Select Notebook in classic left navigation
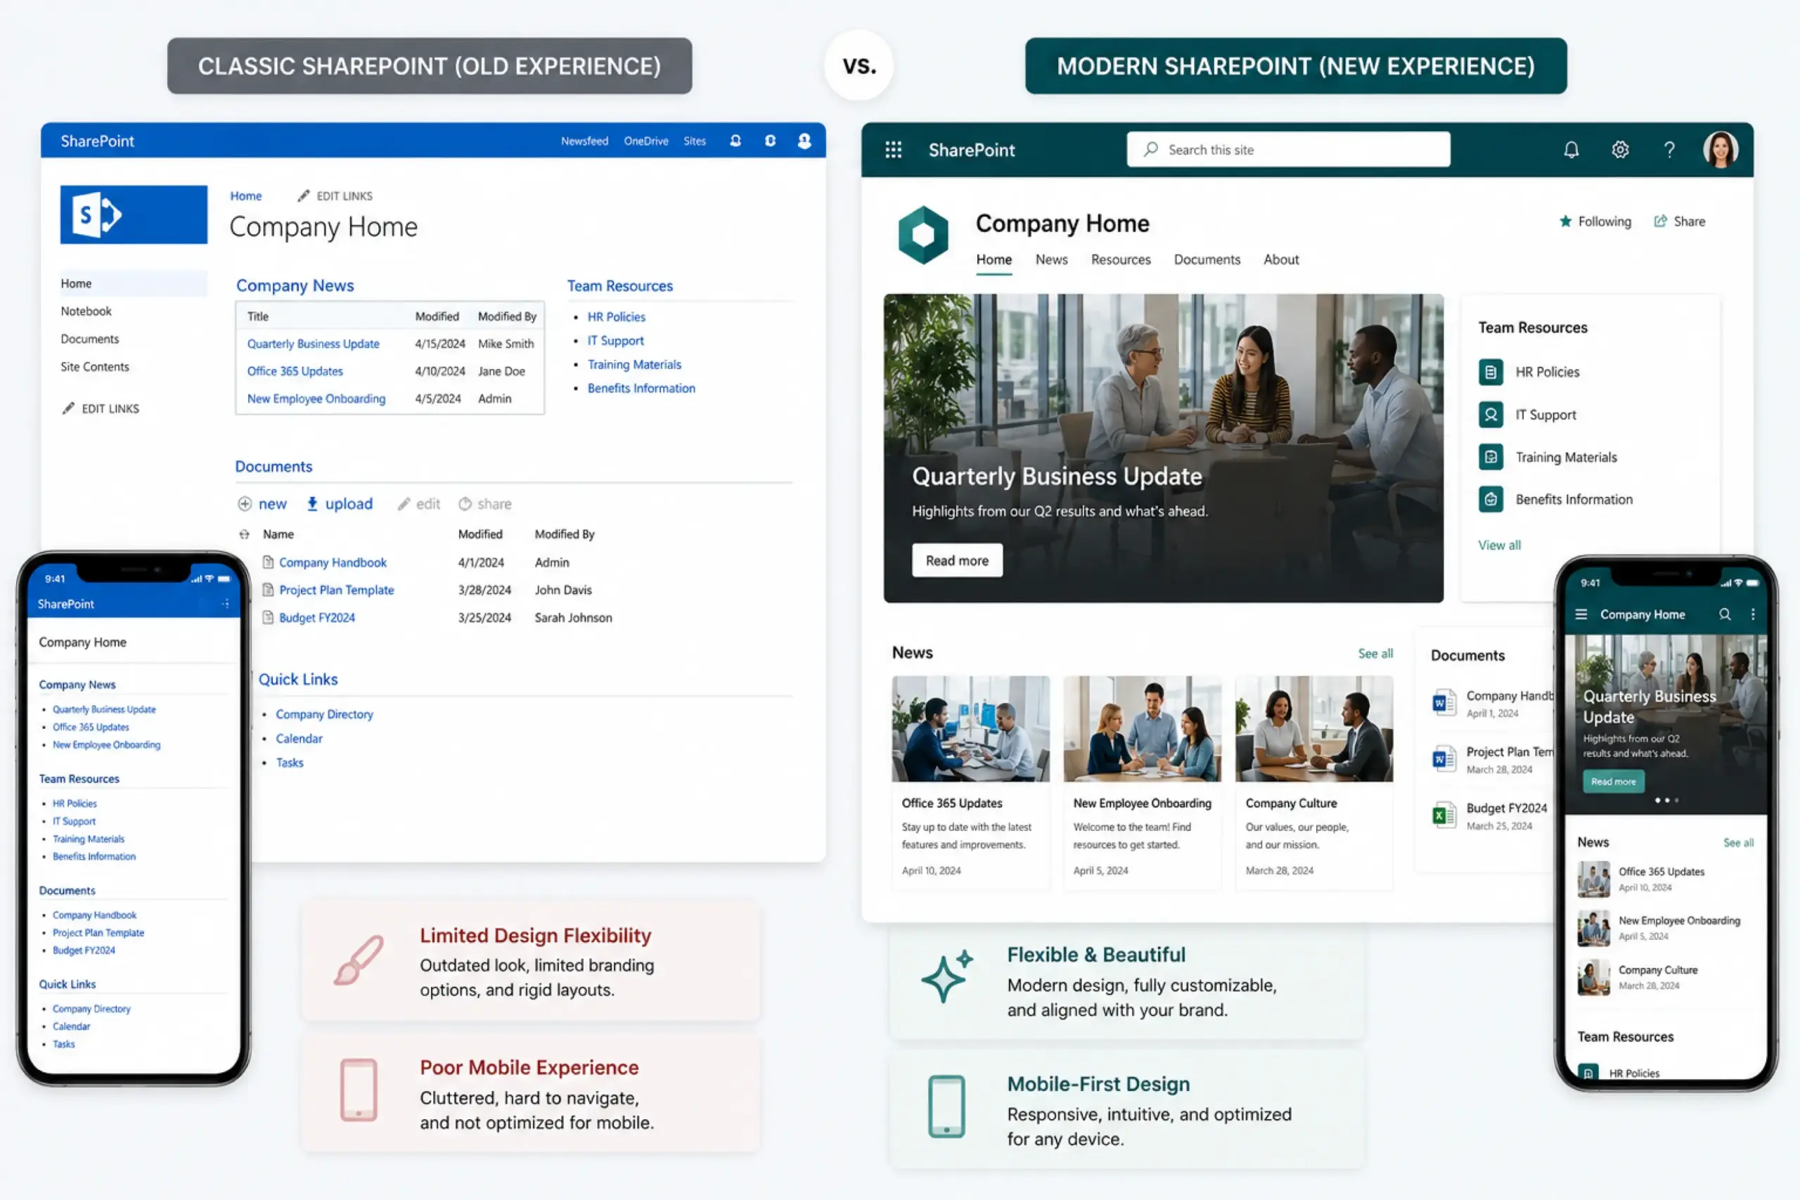The image size is (1800, 1200). point(86,311)
